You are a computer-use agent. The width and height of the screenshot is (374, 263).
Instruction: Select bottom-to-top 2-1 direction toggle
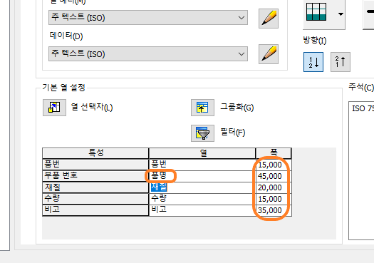coord(341,62)
